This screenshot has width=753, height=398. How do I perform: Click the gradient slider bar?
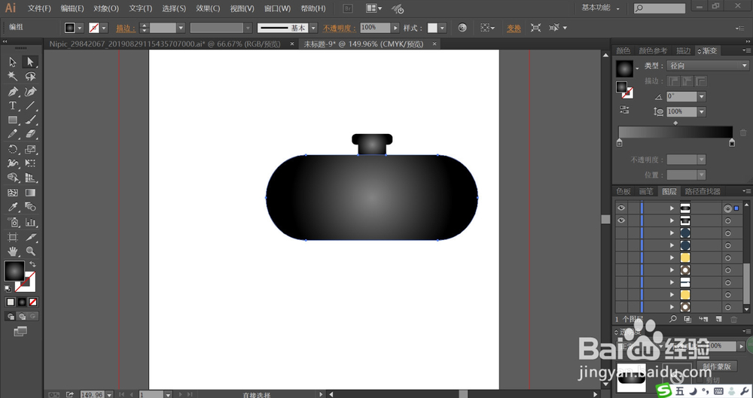[675, 132]
